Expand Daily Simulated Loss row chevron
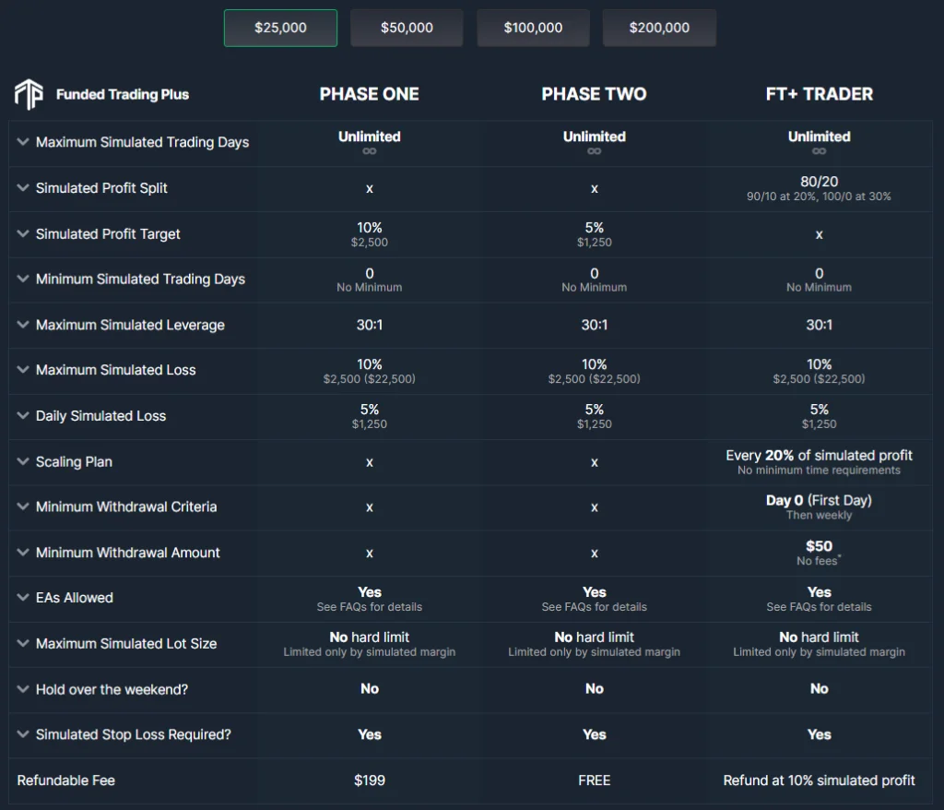Viewport: 944px width, 810px height. click(23, 415)
